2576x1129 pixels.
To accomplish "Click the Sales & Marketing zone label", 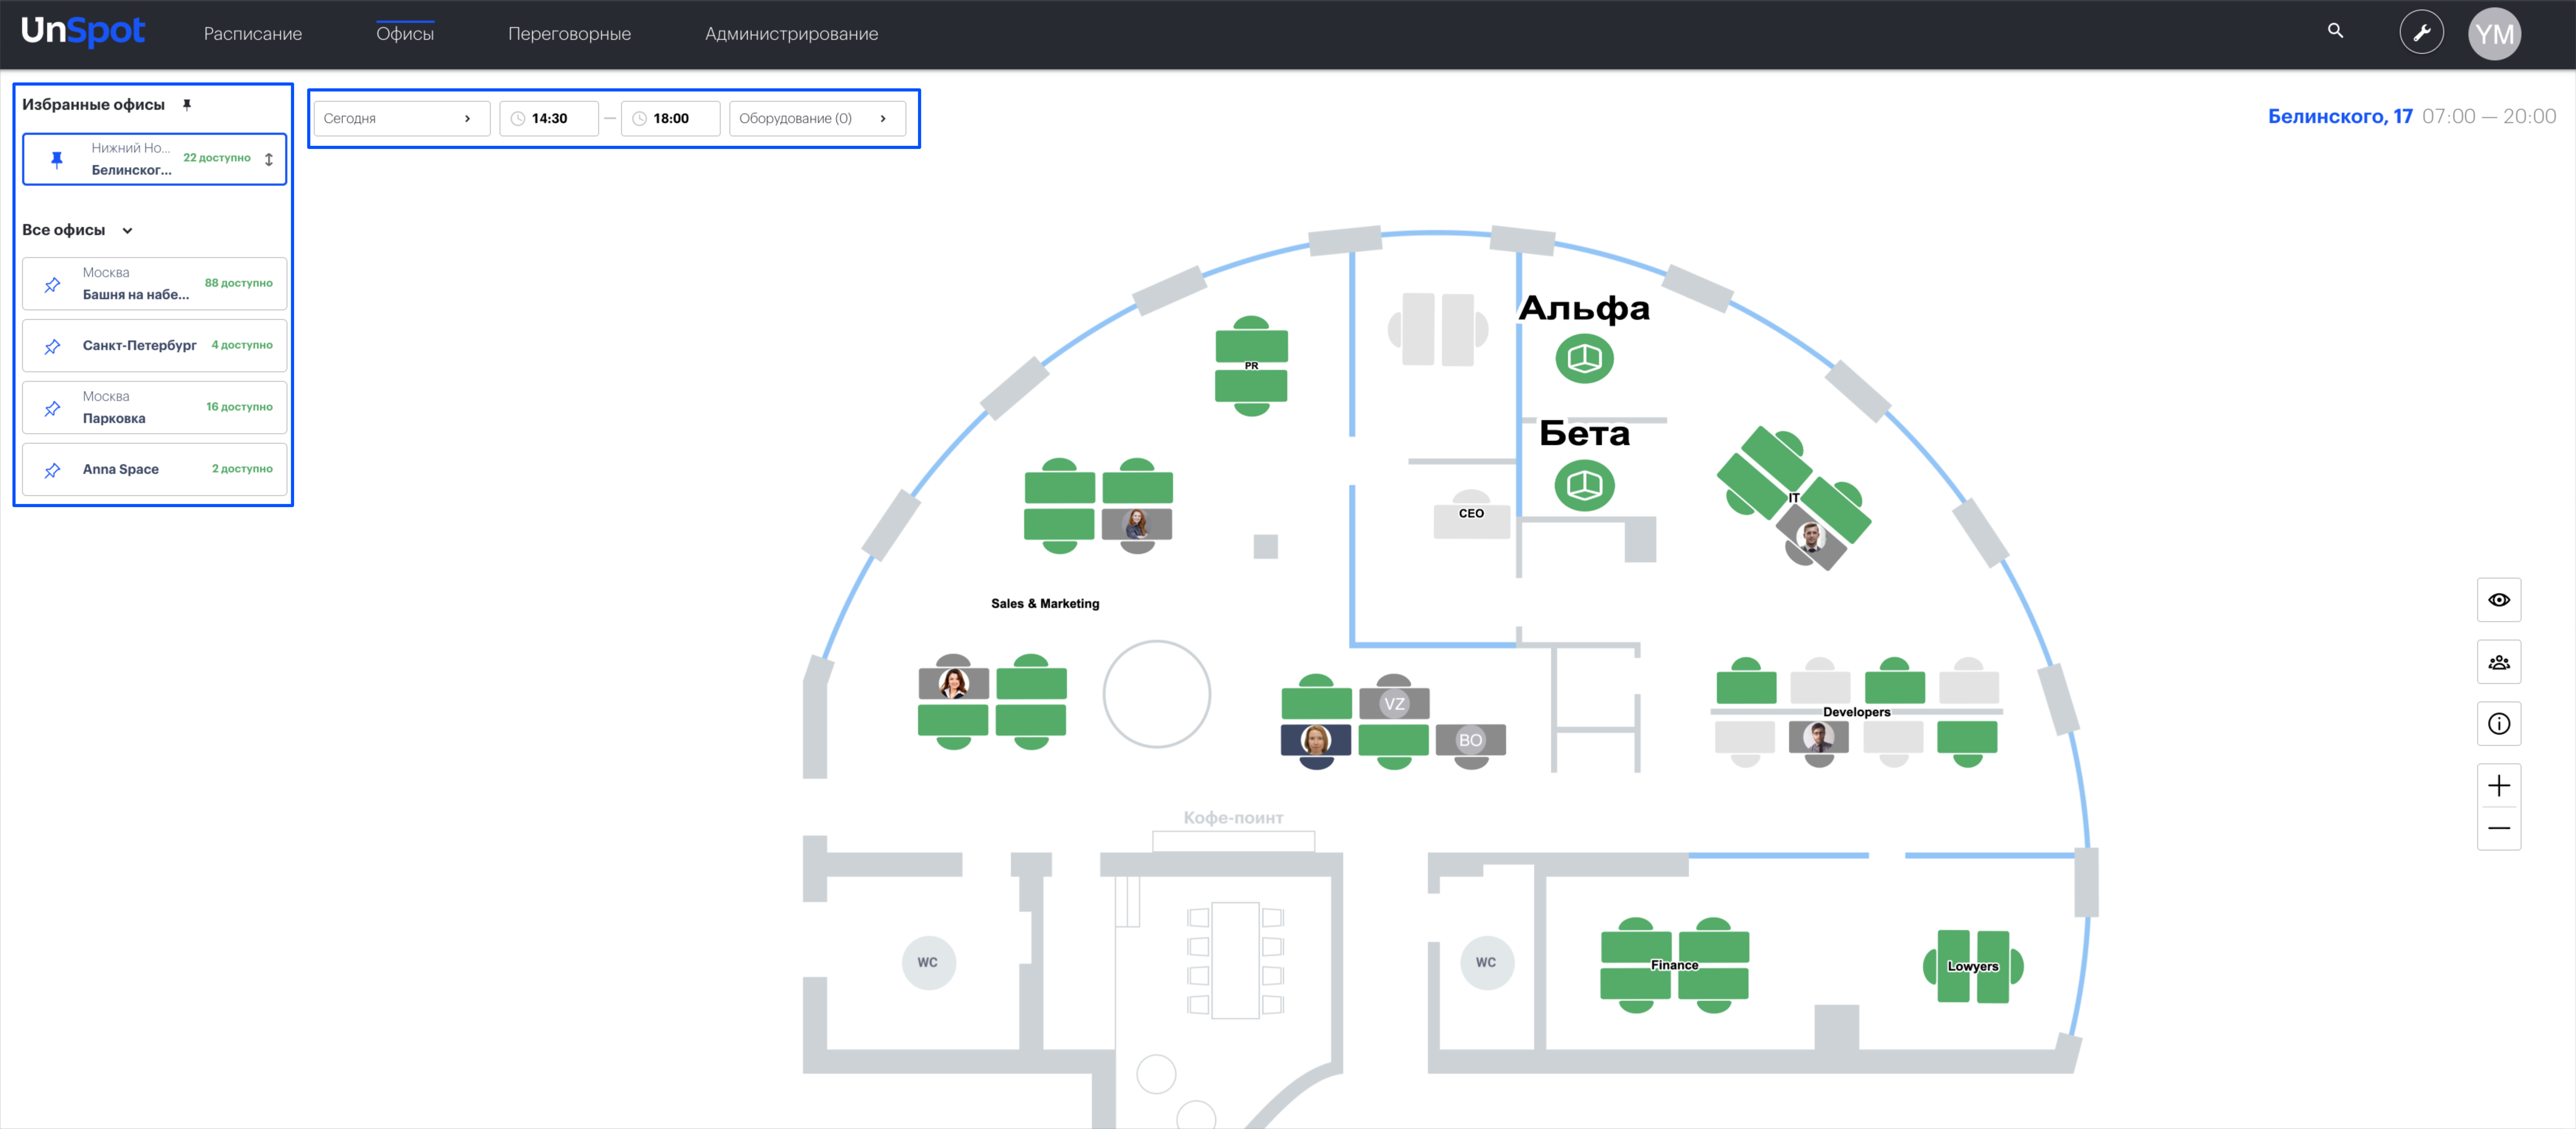I will (x=1045, y=604).
